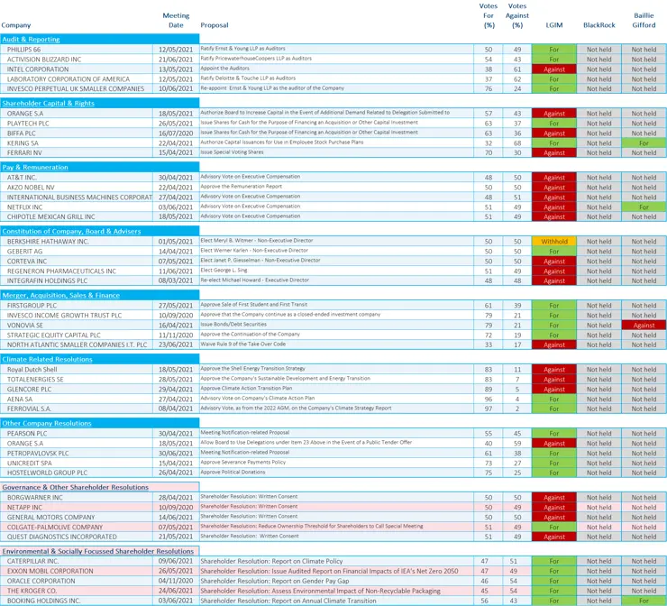Select REGENERON PHARMACEUTICALS INC cell
Image resolution: width=667 pixels, height=606 pixels.
[x=77, y=271]
